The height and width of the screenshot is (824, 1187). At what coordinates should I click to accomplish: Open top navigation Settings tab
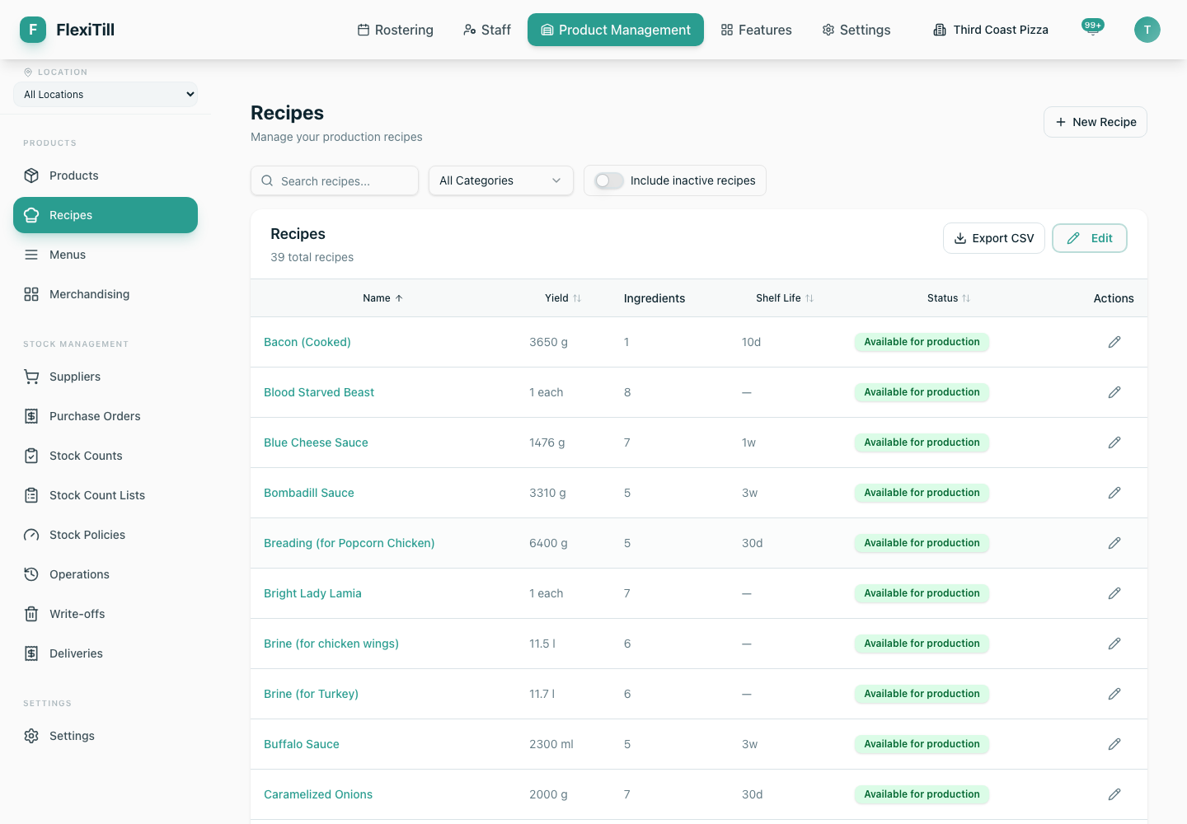pos(856,30)
